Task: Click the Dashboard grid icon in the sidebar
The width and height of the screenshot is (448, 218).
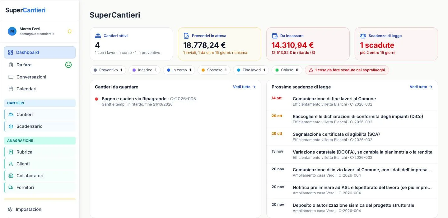Action: click(11, 52)
